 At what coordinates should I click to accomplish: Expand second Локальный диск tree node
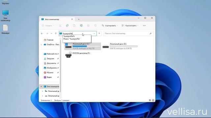43,96
